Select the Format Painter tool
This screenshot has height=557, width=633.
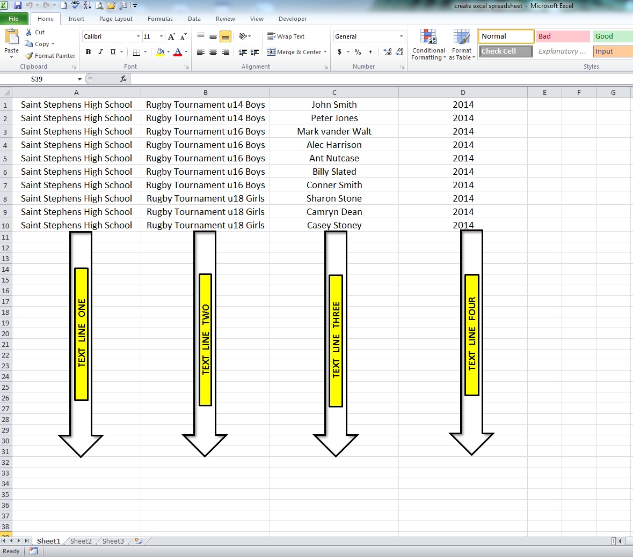coord(50,56)
